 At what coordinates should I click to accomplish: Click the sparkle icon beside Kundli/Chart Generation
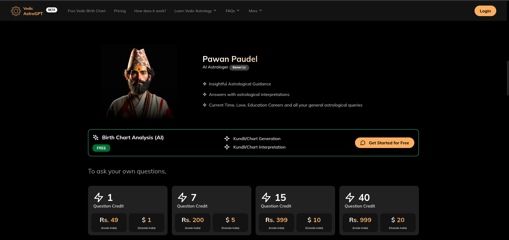[x=227, y=139]
